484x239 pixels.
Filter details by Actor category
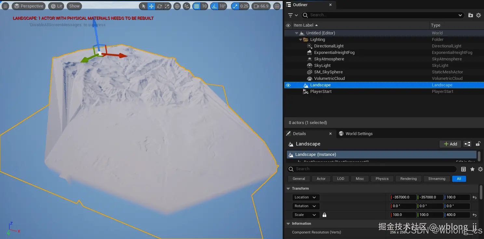[321, 179]
